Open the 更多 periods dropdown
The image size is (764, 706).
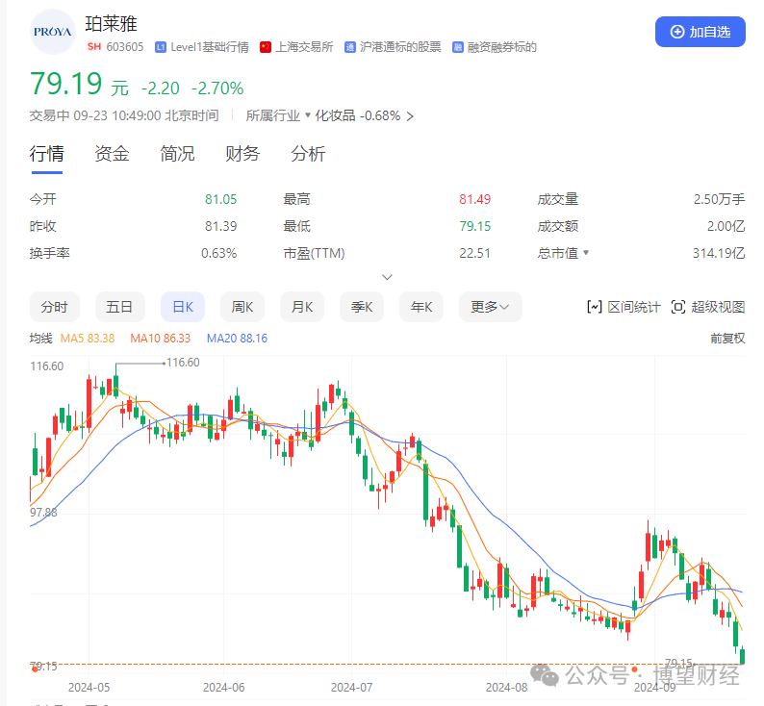point(490,307)
